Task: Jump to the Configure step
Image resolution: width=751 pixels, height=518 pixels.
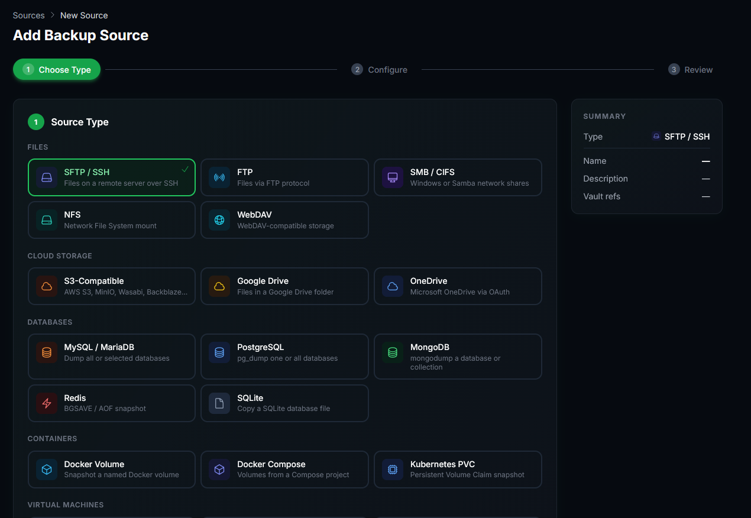Action: click(379, 70)
